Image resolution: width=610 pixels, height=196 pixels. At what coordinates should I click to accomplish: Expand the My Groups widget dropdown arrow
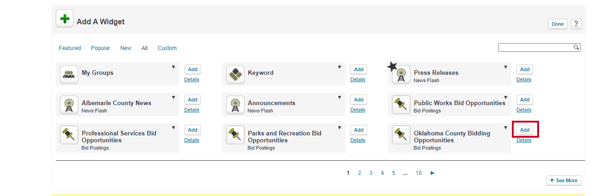pos(174,67)
